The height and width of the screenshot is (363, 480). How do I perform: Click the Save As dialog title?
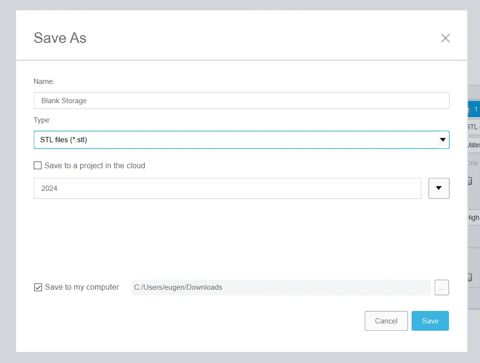pos(60,38)
